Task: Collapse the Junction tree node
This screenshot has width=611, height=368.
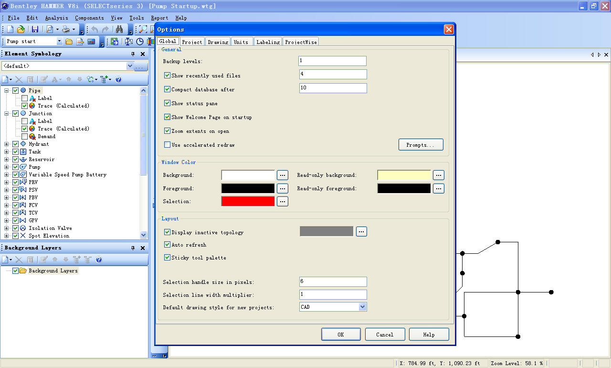Action: [x=7, y=113]
